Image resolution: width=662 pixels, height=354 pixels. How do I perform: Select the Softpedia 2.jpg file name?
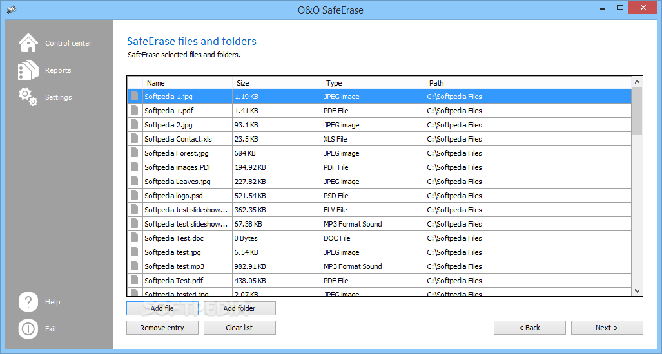(x=168, y=125)
